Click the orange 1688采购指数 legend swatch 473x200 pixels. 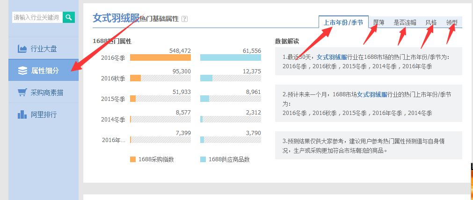click(133, 159)
